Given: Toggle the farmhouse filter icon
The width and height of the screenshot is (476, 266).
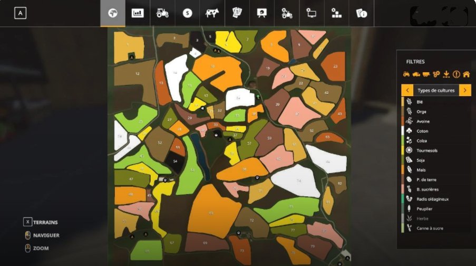Looking at the screenshot, I should click(466, 74).
